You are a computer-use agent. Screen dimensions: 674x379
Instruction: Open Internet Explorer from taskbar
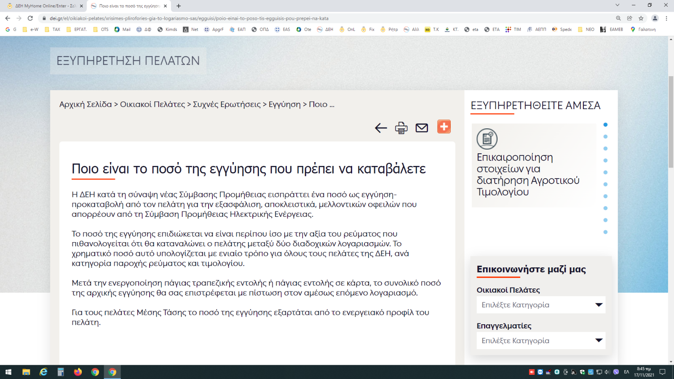coord(43,372)
